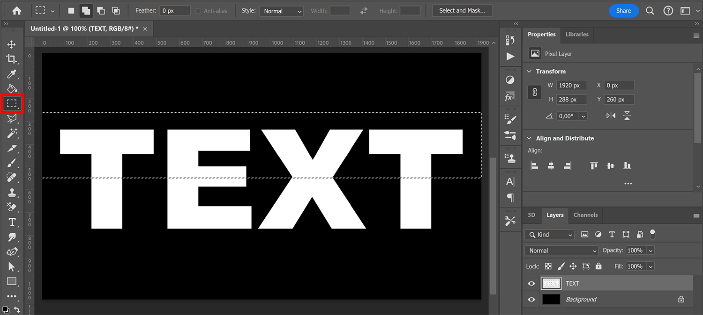Screen dimensions: 703x315
Task: Pick the Eyedropper tool
Action: [x=12, y=74]
